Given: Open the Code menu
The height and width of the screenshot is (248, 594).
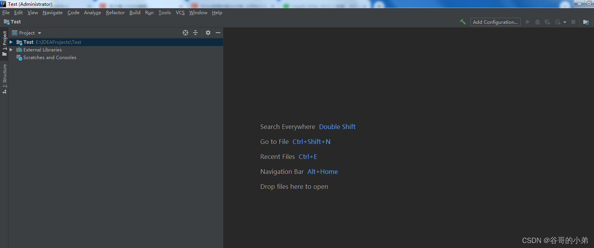Looking at the screenshot, I should [x=73, y=13].
